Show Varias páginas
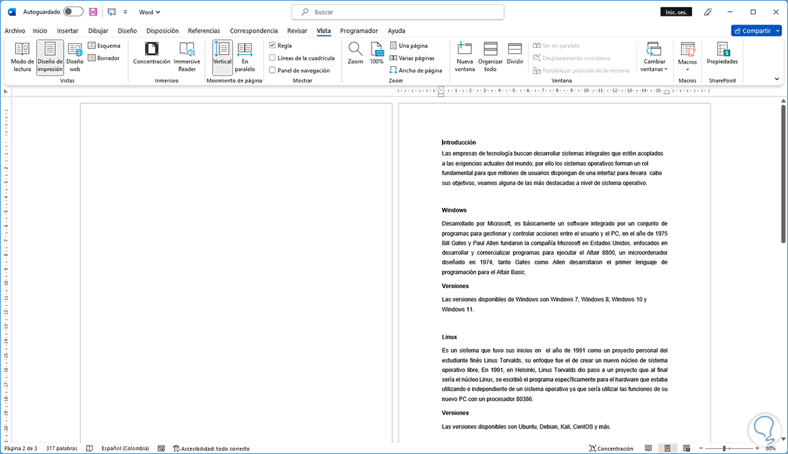 [x=412, y=58]
